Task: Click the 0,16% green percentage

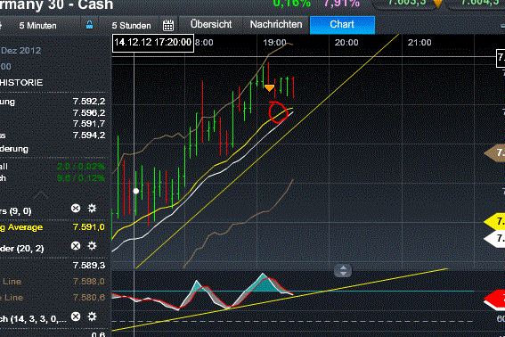Action: coord(292,4)
